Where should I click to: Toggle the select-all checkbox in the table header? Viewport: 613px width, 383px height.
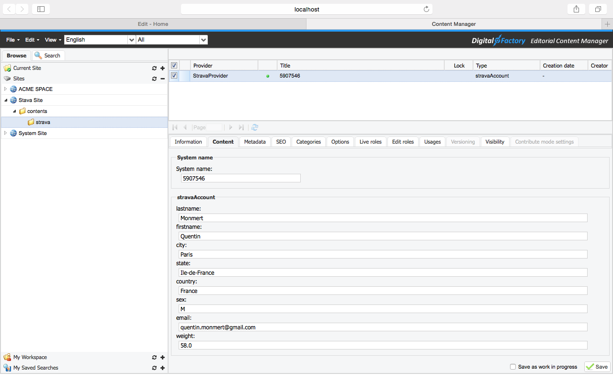[174, 66]
